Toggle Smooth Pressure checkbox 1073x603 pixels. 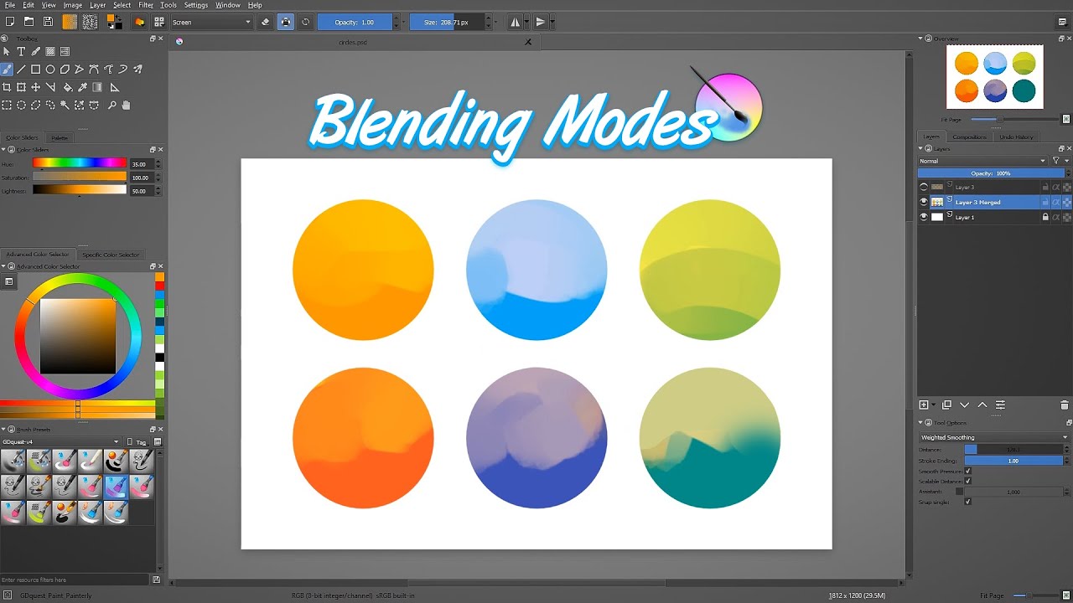(968, 472)
